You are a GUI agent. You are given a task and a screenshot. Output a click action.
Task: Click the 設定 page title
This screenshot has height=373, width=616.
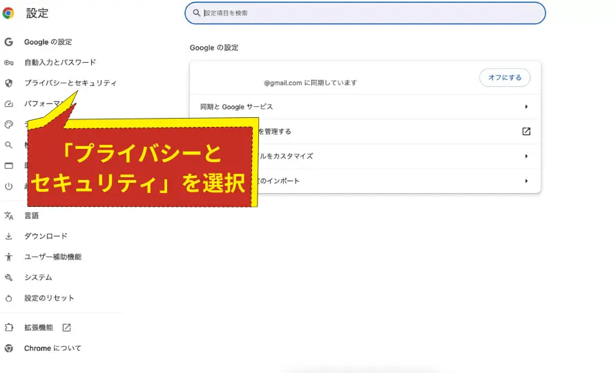tap(37, 13)
